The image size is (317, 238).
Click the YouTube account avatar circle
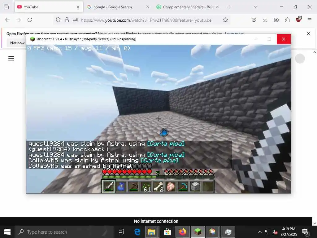point(300,59)
